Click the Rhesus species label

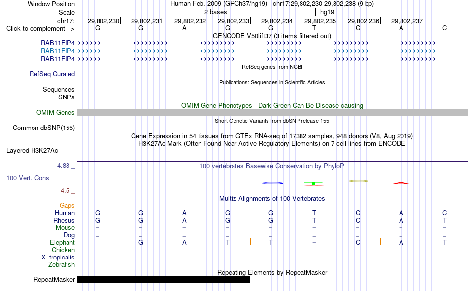coord(64,220)
